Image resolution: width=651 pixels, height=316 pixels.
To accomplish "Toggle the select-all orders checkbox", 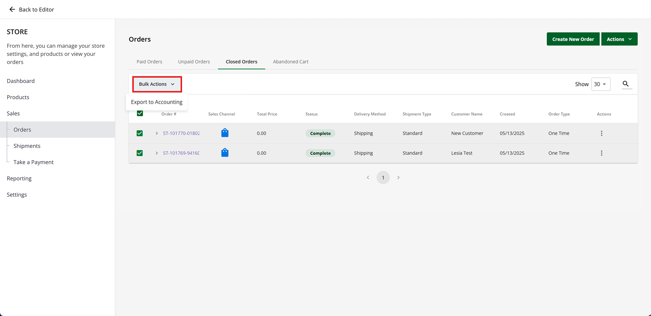I will coord(140,113).
